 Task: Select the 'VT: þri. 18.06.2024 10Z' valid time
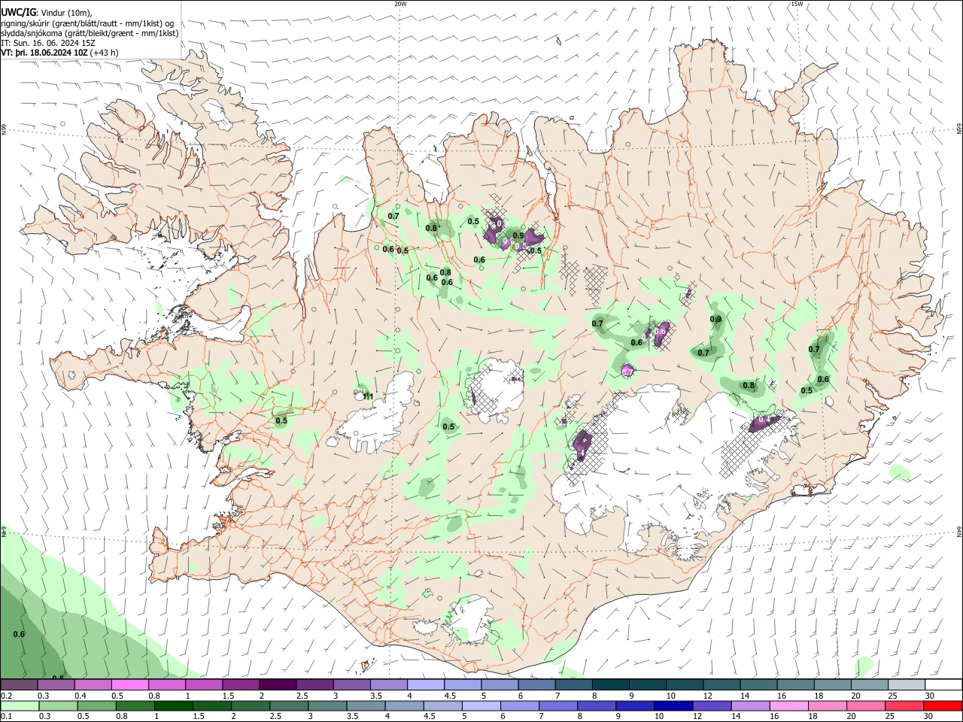[45, 53]
